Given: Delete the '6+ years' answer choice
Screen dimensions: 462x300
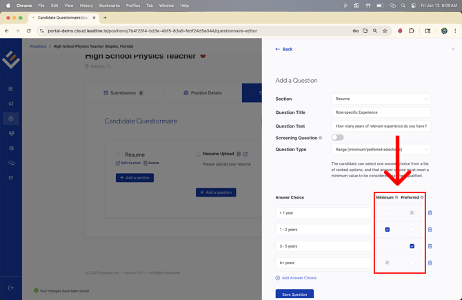Looking at the screenshot, I should 430,263.
